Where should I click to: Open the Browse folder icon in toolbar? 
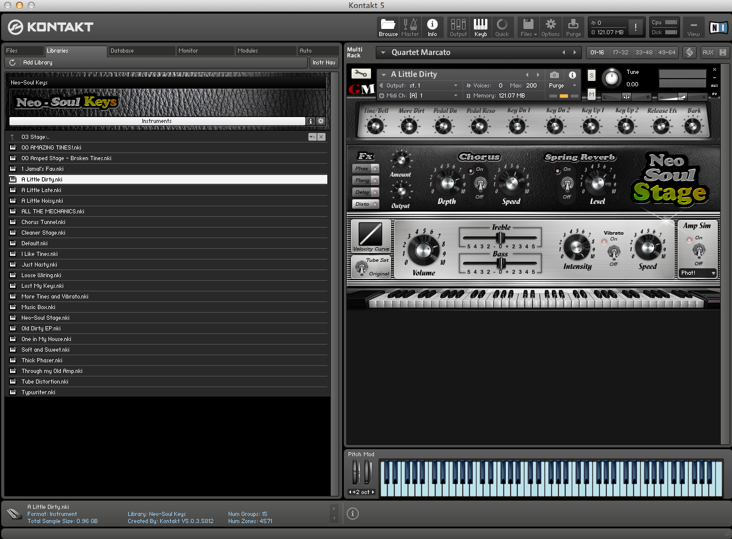point(388,27)
